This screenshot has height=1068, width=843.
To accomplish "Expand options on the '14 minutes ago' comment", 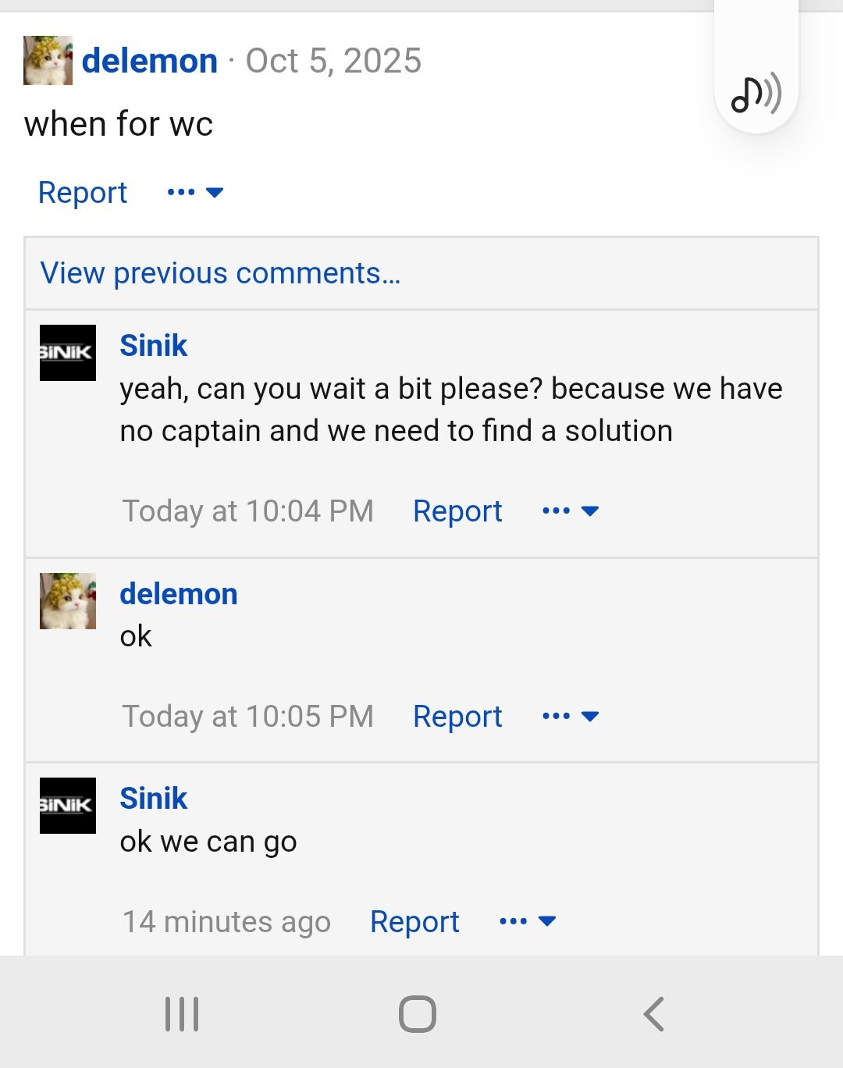I will coord(528,922).
